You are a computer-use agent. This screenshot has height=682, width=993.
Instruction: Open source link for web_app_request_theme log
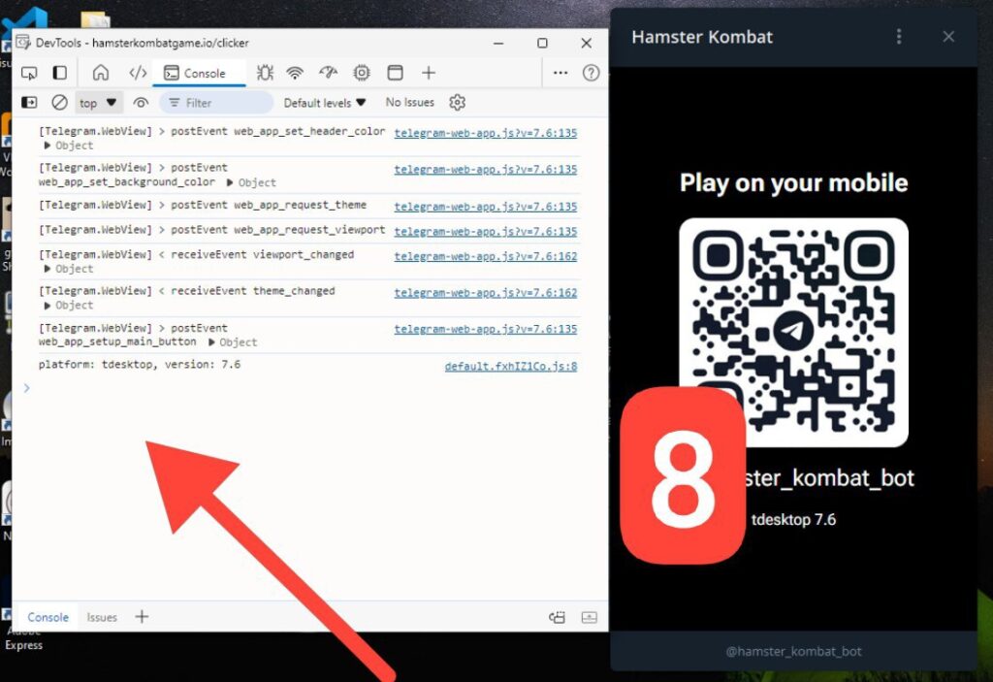(x=486, y=207)
